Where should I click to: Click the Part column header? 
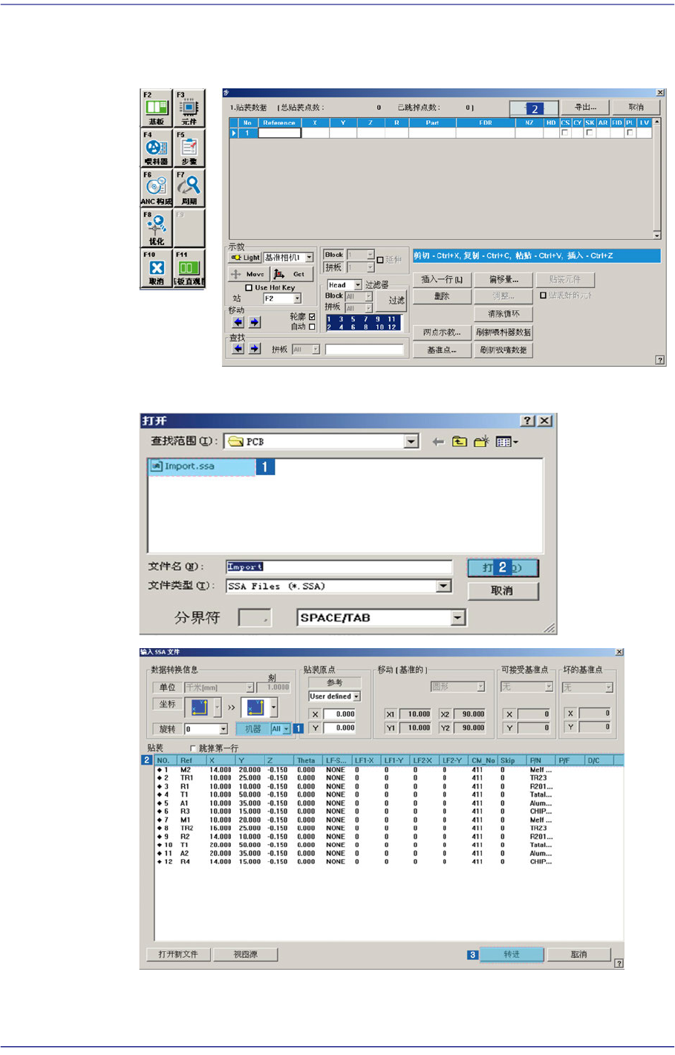click(x=432, y=123)
